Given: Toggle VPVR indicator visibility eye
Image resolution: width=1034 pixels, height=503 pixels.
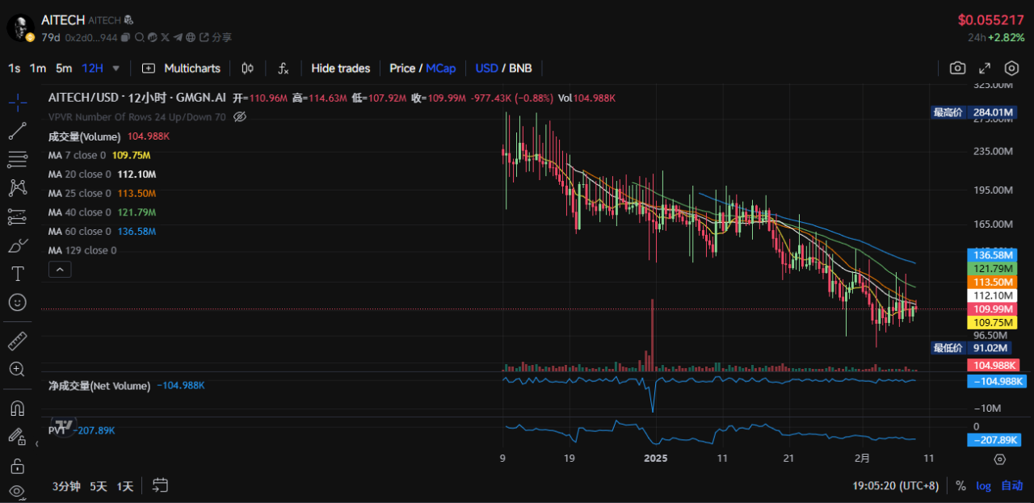Looking at the screenshot, I should (239, 117).
